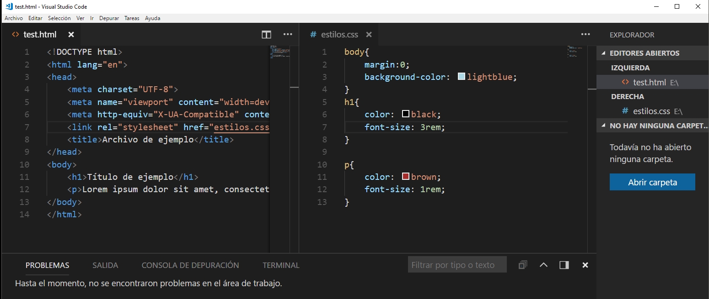Switch to the Salida panel tab
Screen dimensions: 709x299
click(105, 265)
